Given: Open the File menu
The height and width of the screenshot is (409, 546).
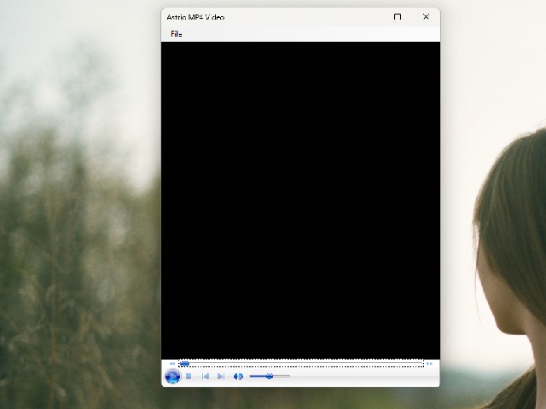Looking at the screenshot, I should (x=177, y=34).
